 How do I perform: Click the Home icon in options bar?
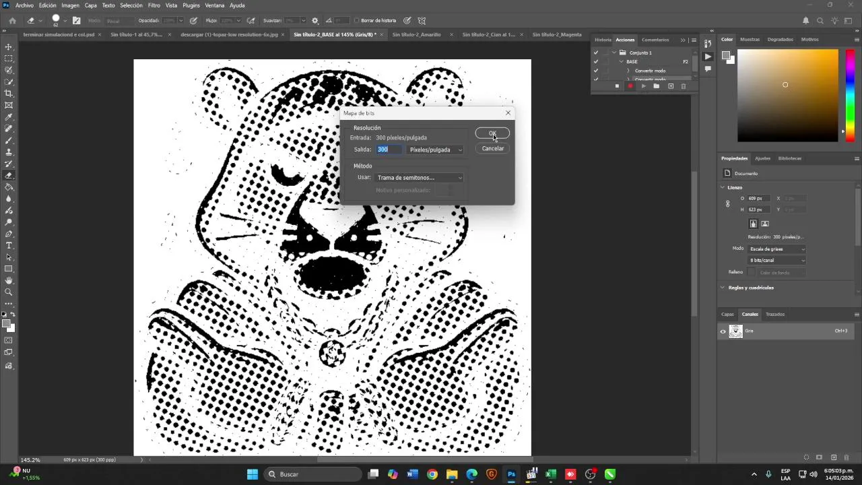coord(12,21)
